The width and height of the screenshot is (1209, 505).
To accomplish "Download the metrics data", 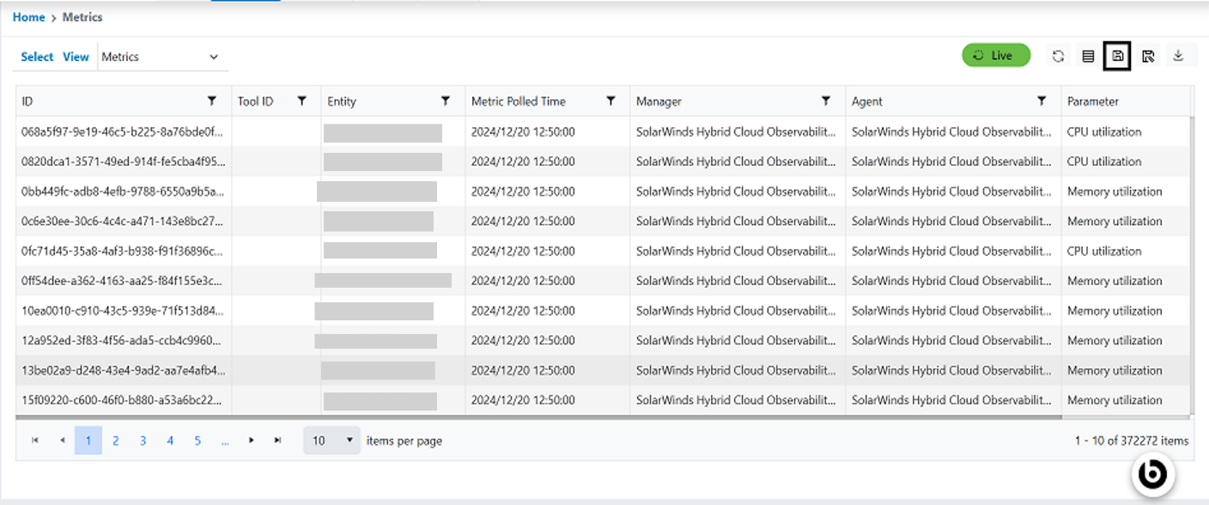I will 1178,56.
